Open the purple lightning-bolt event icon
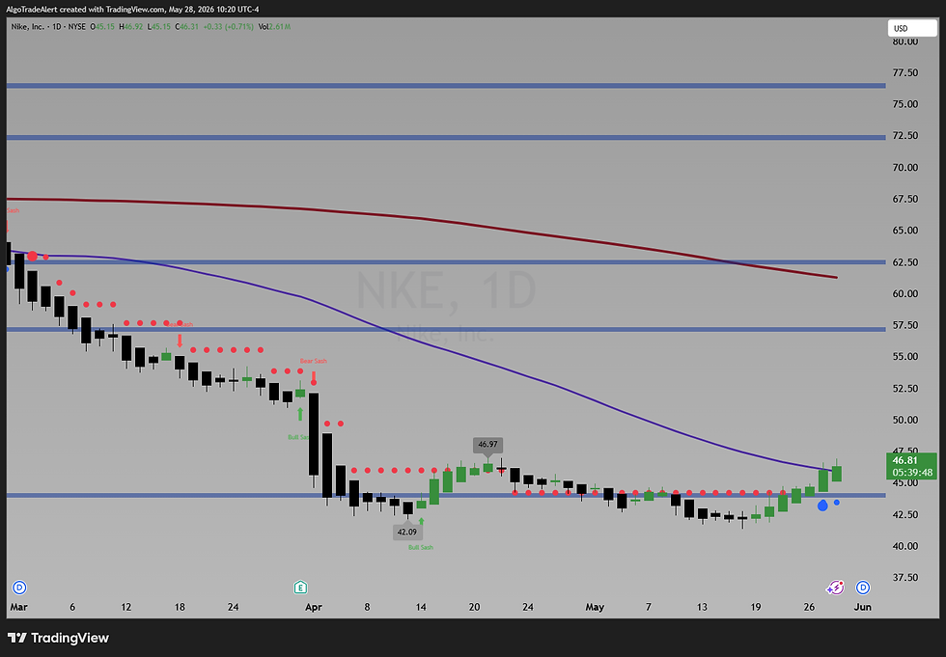Image resolution: width=946 pixels, height=657 pixels. [836, 588]
